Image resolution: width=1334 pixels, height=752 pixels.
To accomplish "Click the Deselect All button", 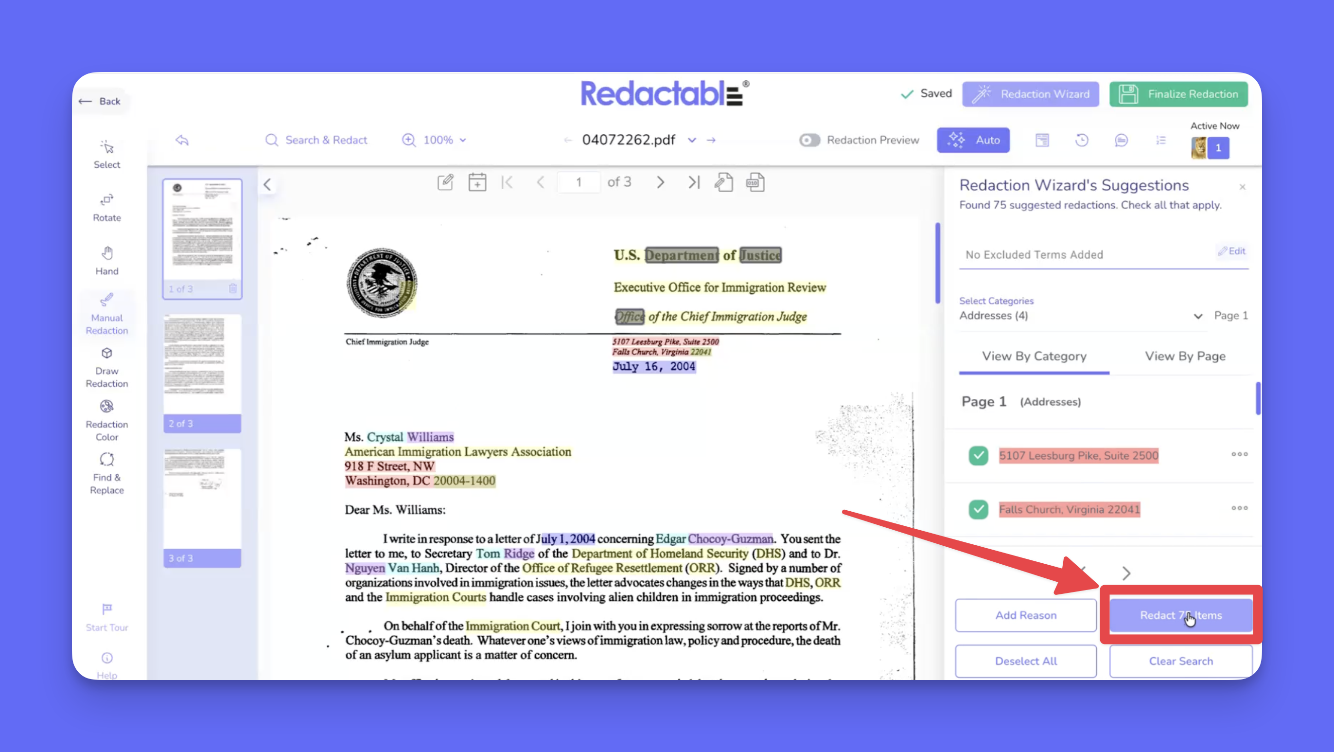I will coord(1025,661).
